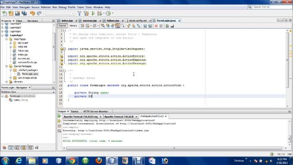Click the Debug Project toolbar icon
Screen dimensions: 293x165
pyautogui.click(x=99, y=13)
